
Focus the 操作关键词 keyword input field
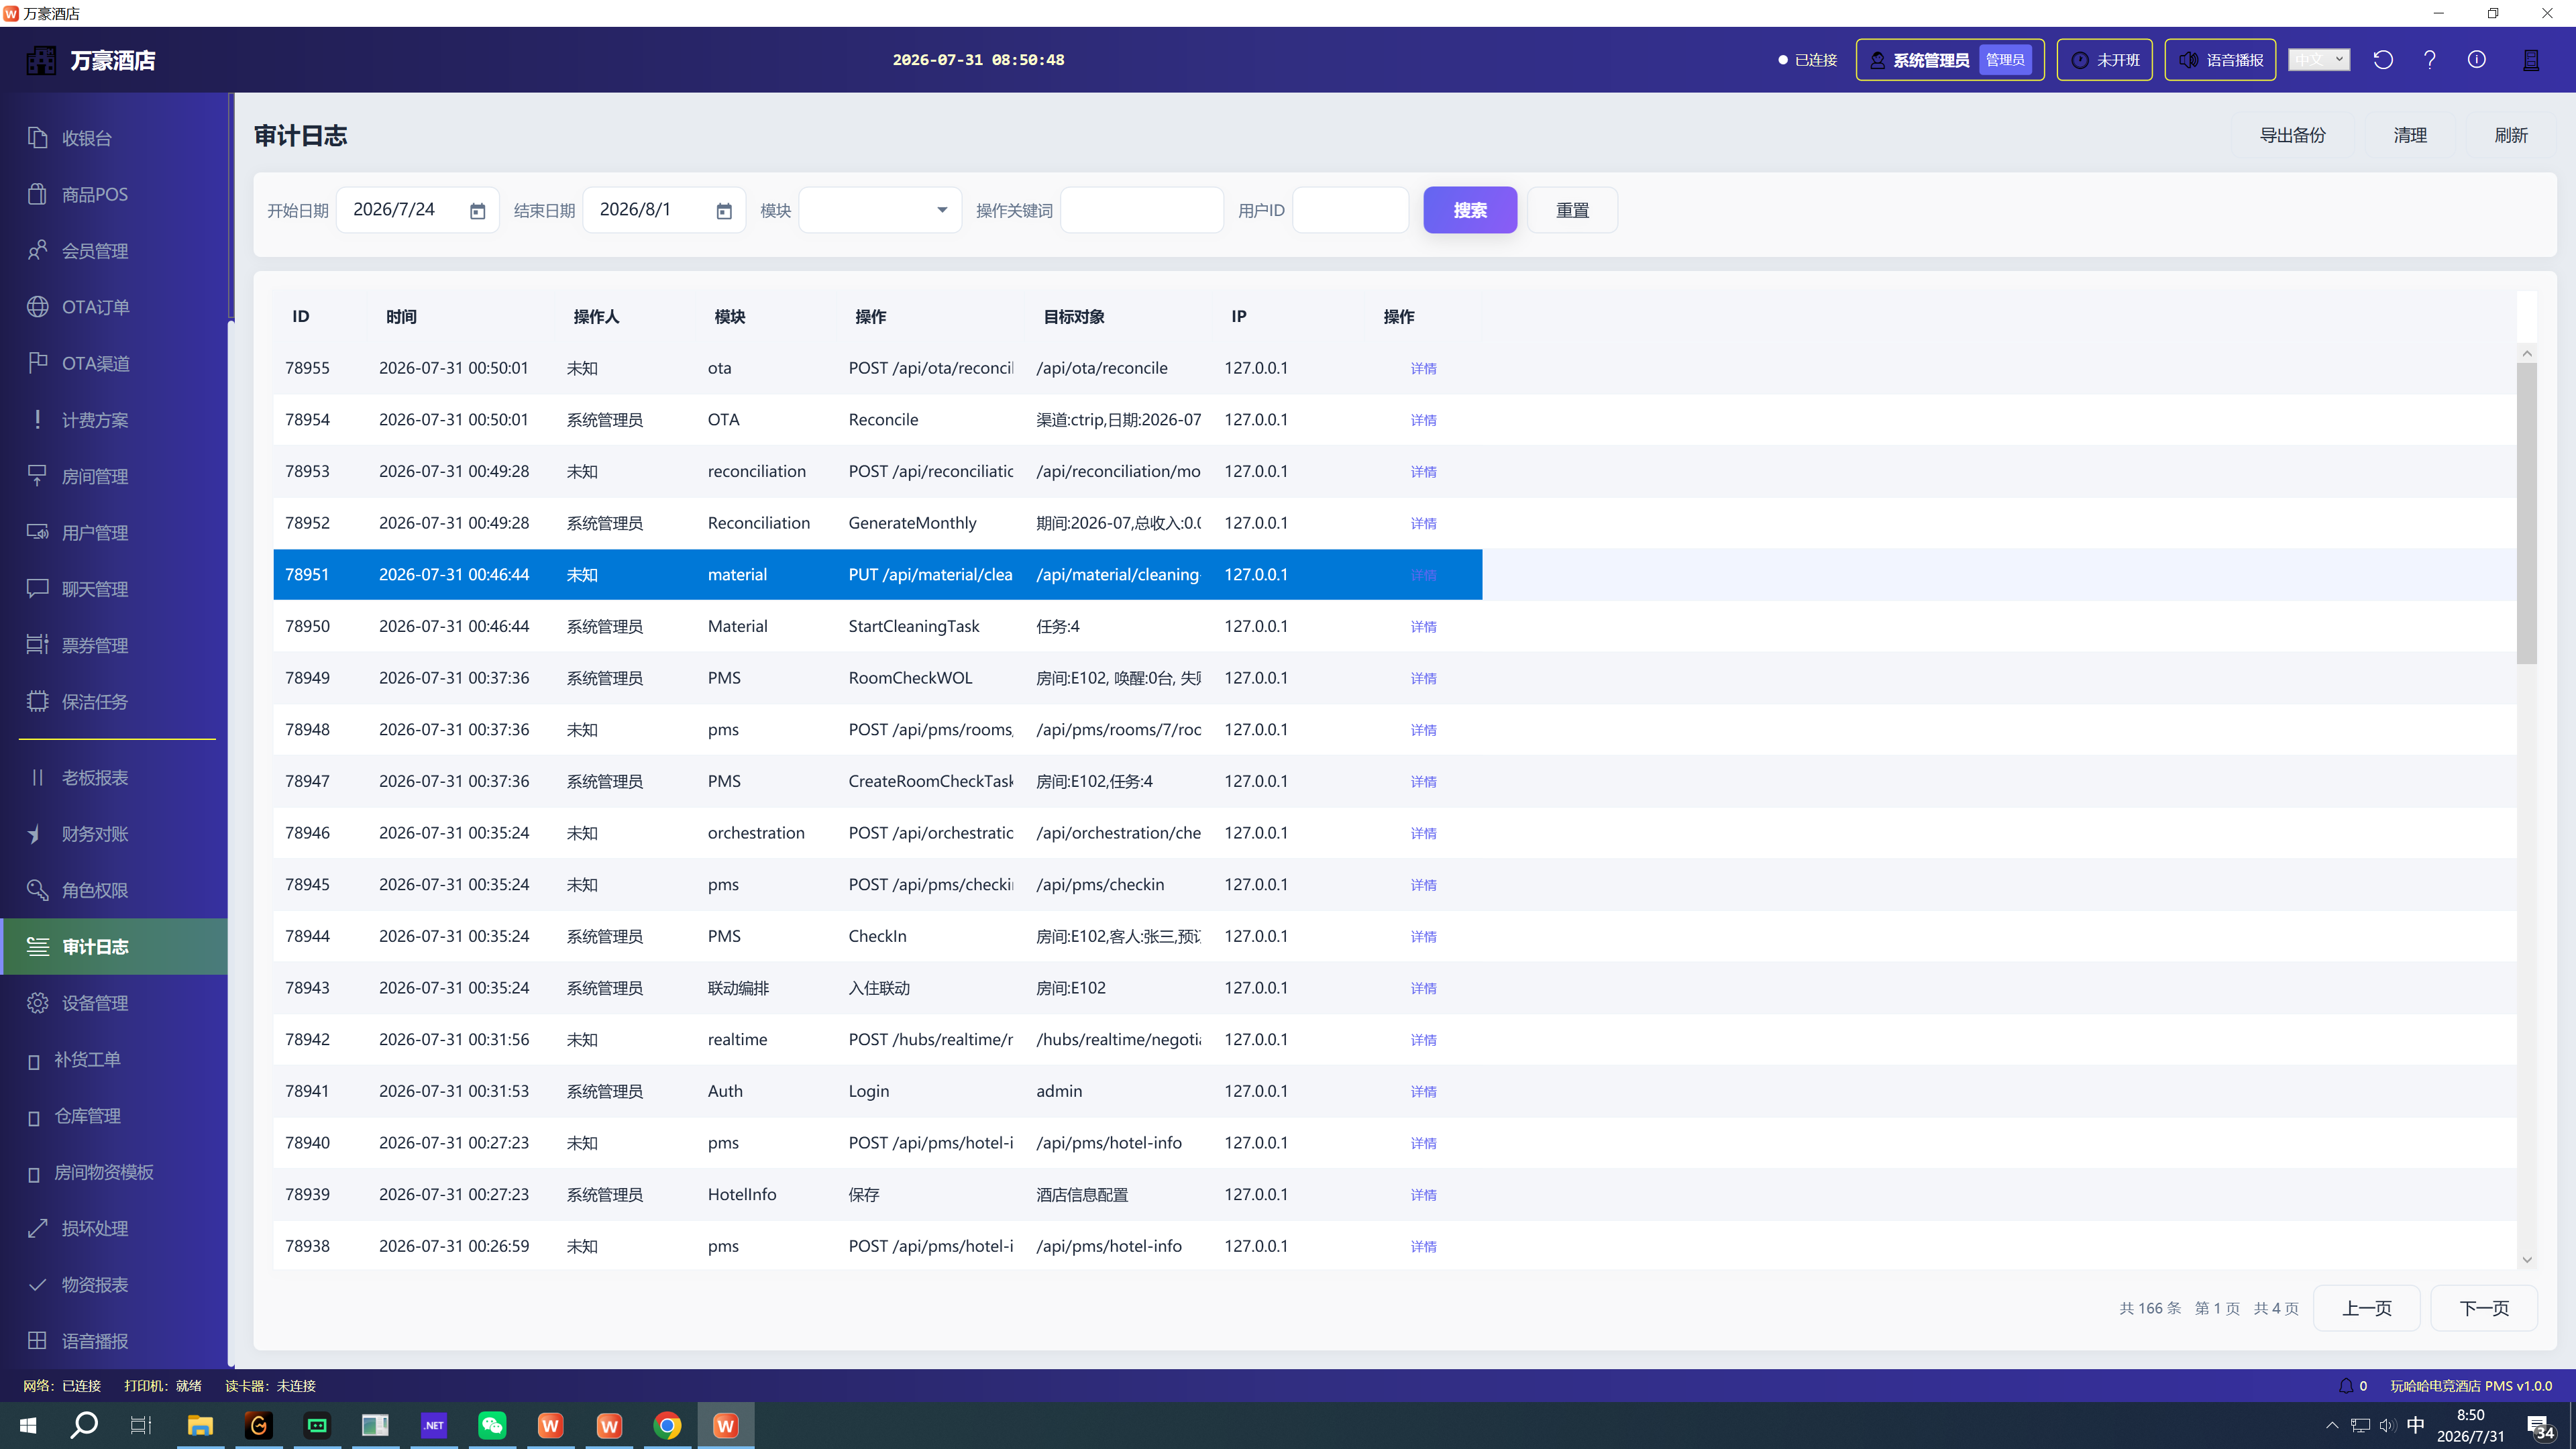pos(1142,210)
